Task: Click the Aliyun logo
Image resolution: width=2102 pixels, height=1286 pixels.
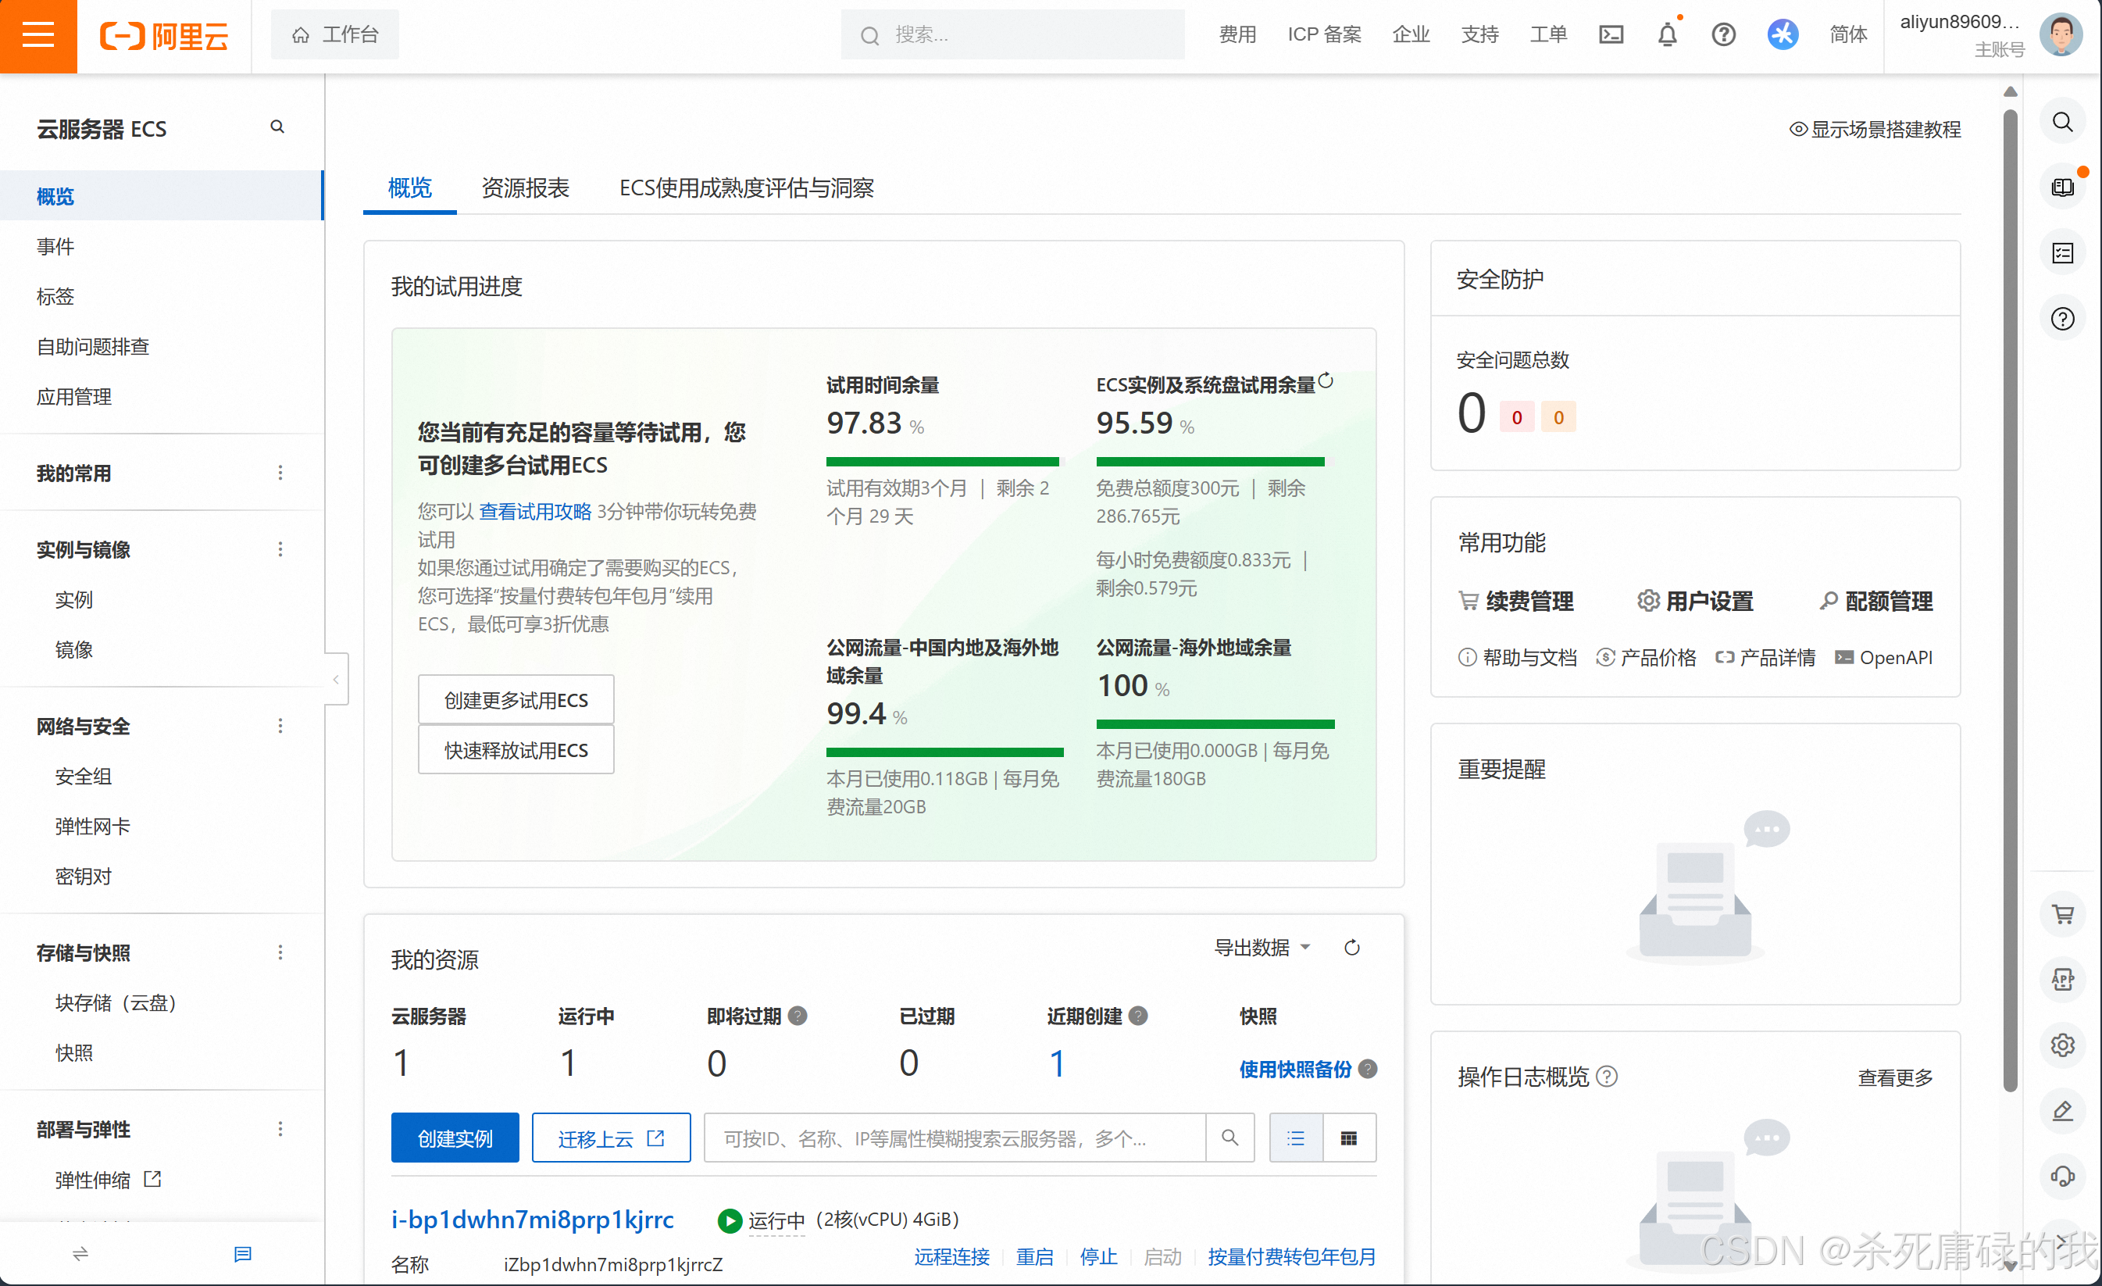Action: [x=165, y=36]
